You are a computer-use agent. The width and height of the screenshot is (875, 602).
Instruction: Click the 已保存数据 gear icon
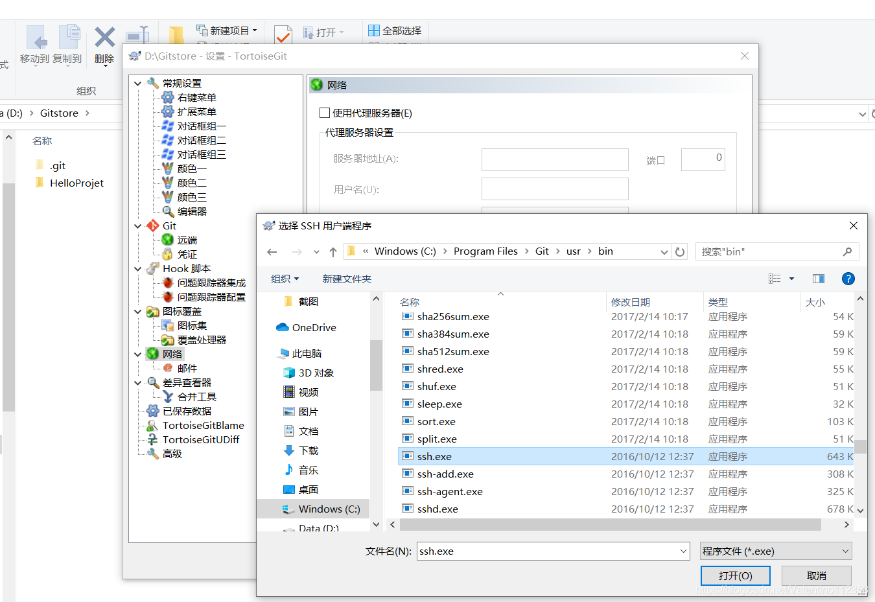click(153, 411)
